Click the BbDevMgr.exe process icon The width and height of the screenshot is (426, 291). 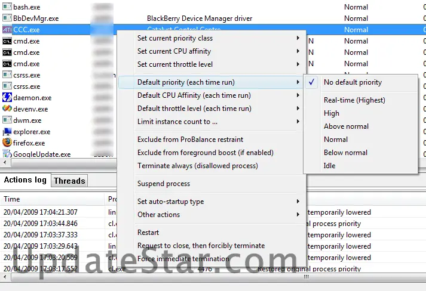click(x=7, y=18)
